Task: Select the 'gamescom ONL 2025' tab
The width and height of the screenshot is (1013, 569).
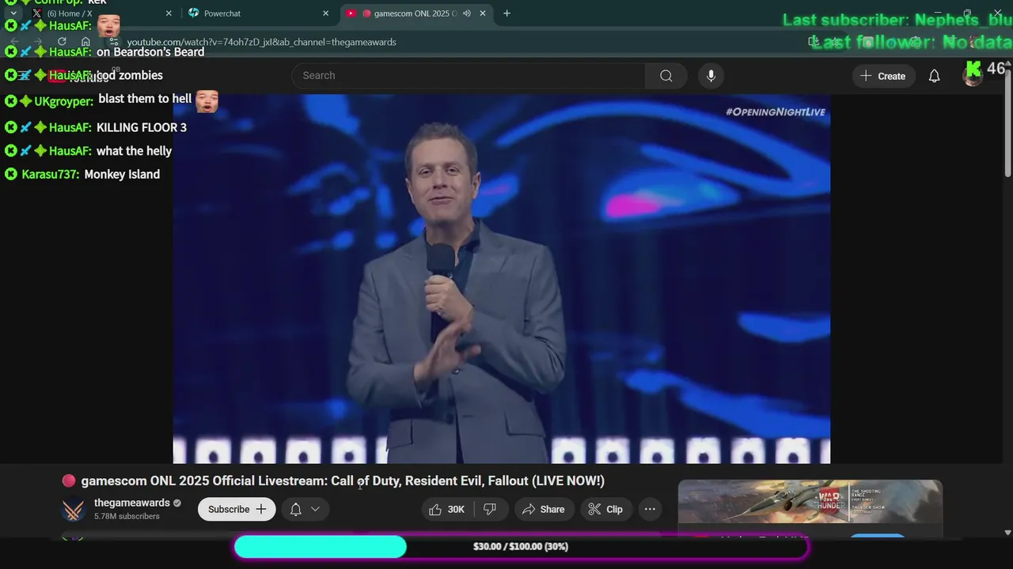Action: [x=416, y=13]
